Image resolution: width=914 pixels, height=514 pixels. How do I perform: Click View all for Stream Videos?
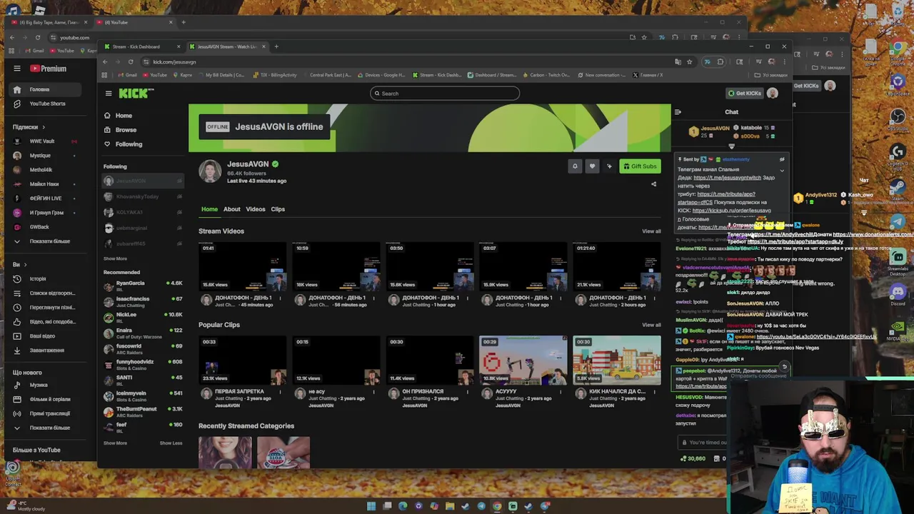coord(651,231)
